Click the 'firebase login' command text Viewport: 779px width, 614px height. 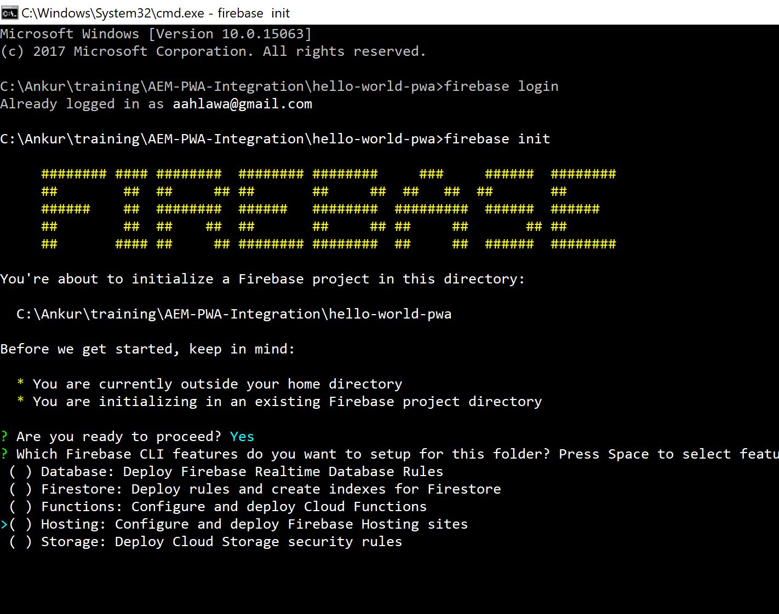(x=501, y=86)
